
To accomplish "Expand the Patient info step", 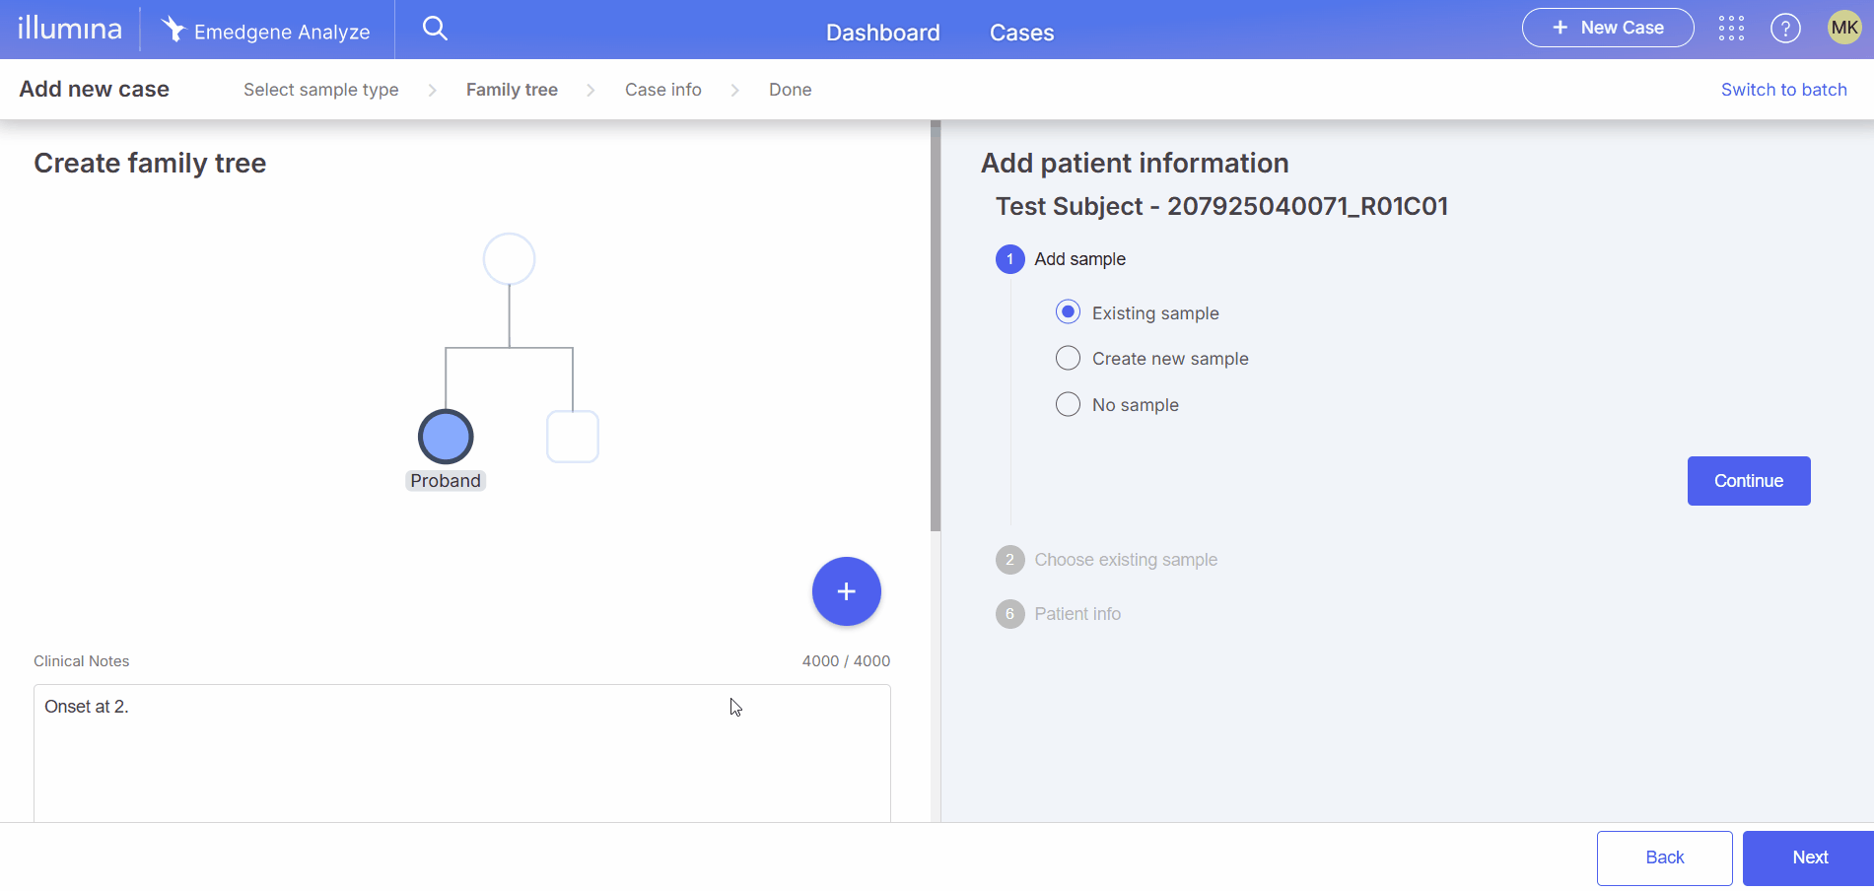I will point(1076,614).
